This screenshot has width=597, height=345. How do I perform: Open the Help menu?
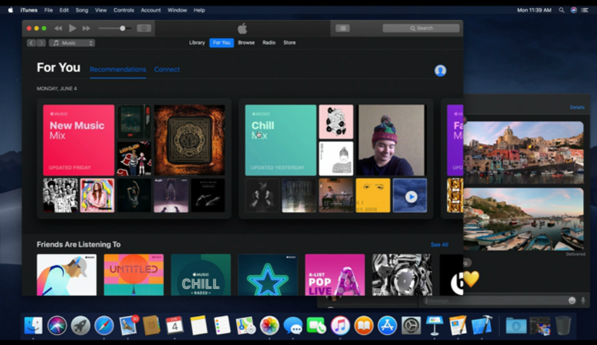[199, 10]
